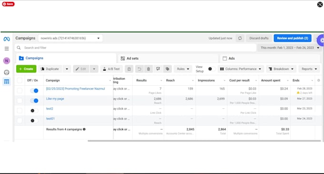Turn on test2 campaign switch
This screenshot has height=174, width=324.
(34, 111)
